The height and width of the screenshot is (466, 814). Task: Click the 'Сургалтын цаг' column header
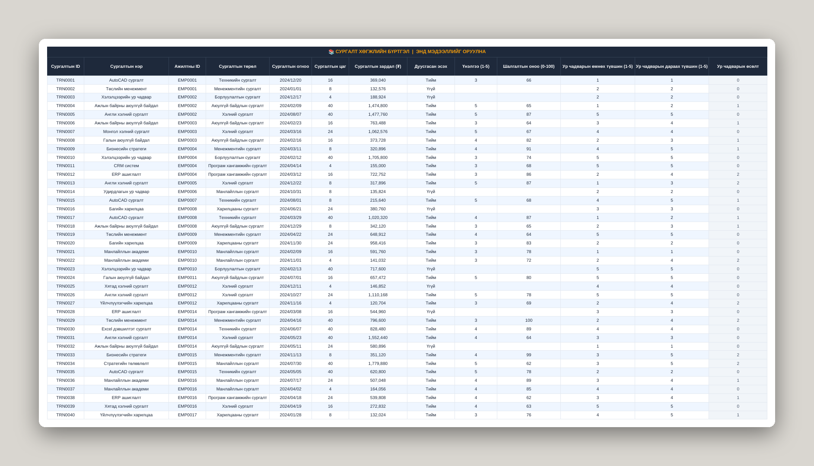pyautogui.click(x=330, y=67)
